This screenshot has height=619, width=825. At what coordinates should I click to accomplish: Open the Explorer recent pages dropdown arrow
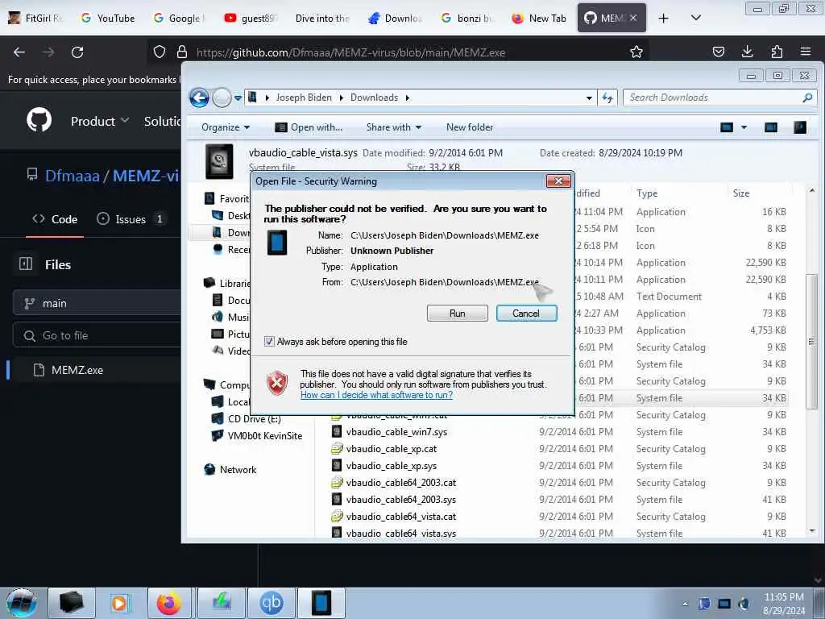point(238,98)
